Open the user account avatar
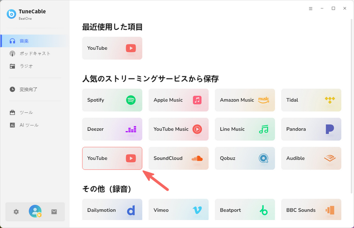This screenshot has width=354, height=228. [35, 211]
